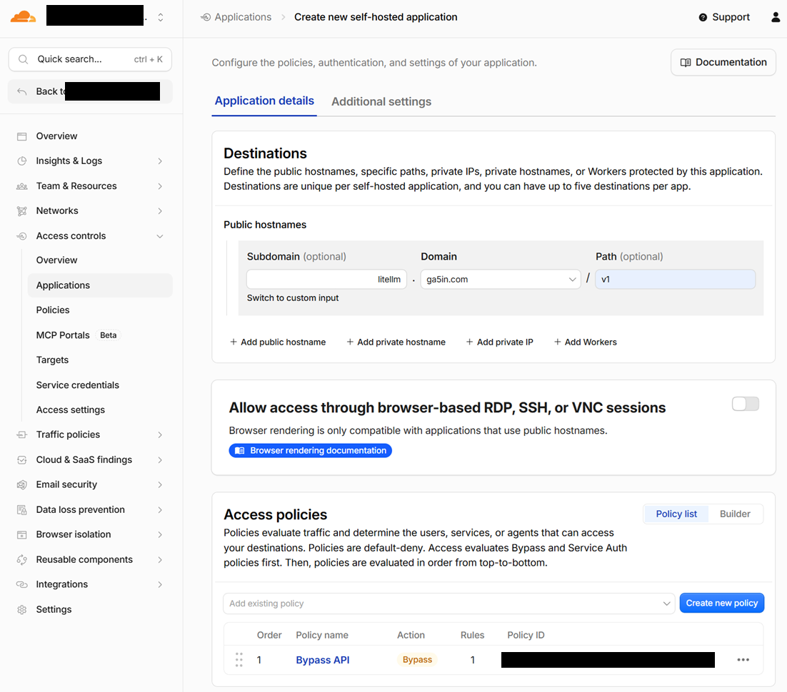Expand Team & Resources chevron
The height and width of the screenshot is (692, 787).
(x=160, y=186)
